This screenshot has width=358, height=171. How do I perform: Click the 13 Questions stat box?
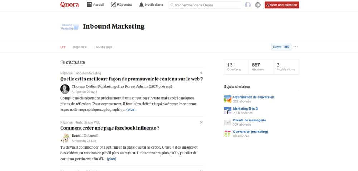click(237, 67)
